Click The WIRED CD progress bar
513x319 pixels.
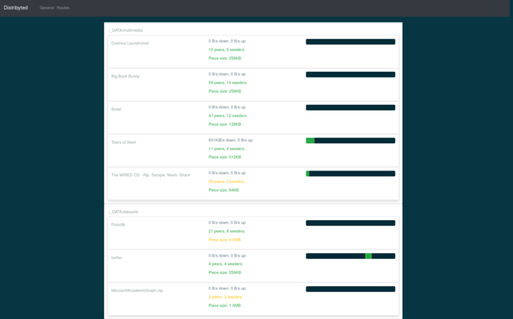pyautogui.click(x=350, y=173)
